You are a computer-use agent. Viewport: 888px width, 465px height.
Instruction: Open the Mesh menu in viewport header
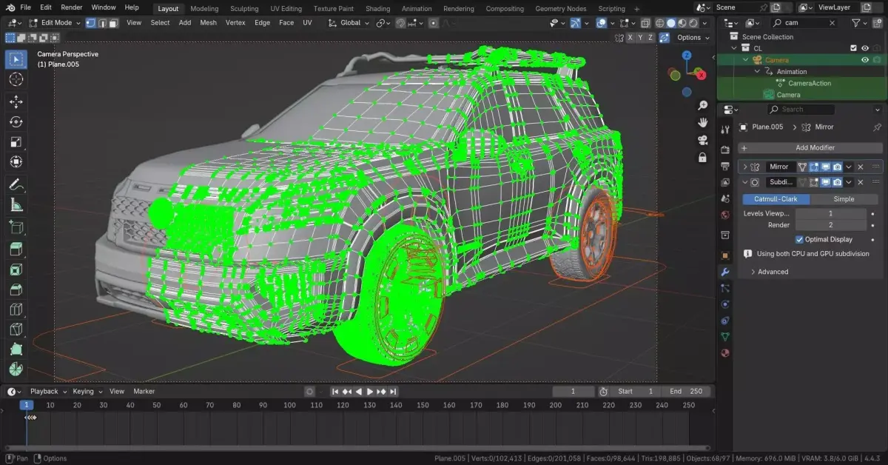pos(208,23)
